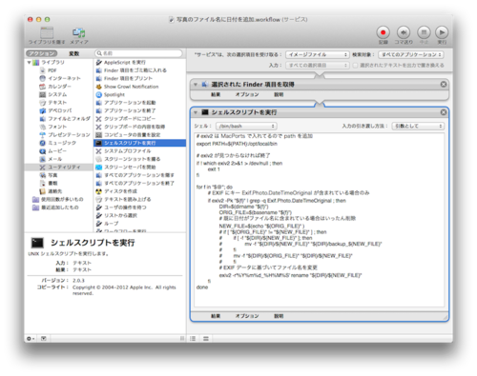Select the カレンダー category
477x376 pixels.
pyautogui.click(x=60, y=87)
